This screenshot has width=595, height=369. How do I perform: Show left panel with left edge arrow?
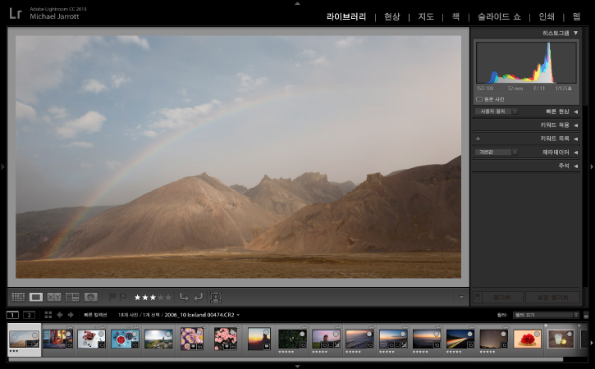point(2,166)
